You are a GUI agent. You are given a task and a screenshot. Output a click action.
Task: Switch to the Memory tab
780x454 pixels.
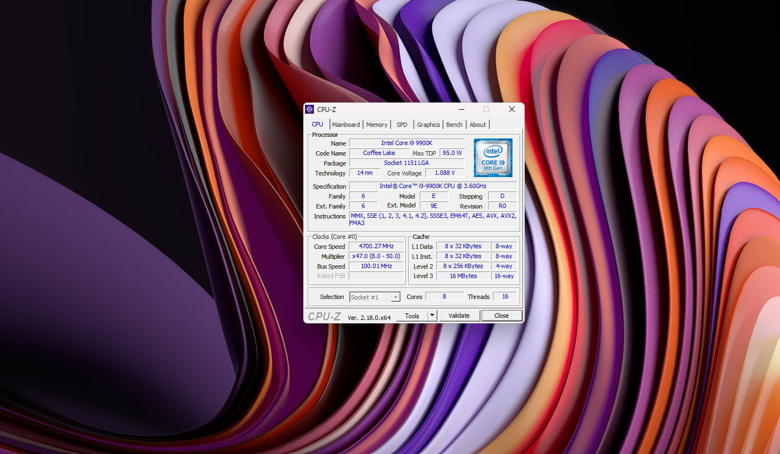pyautogui.click(x=377, y=125)
